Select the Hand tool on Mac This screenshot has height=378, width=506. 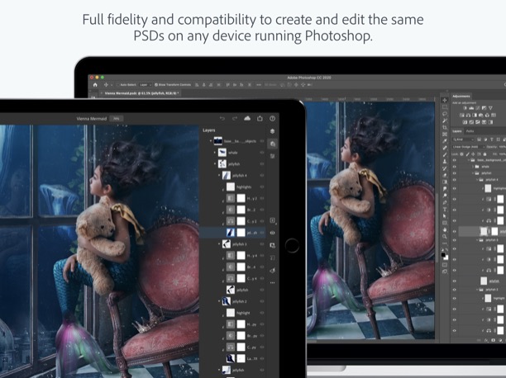pyautogui.click(x=445, y=229)
